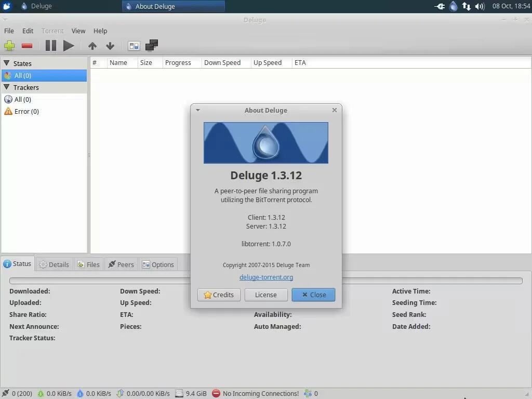Click the free disk space icon in status bar
The height and width of the screenshot is (399, 532).
[179, 394]
